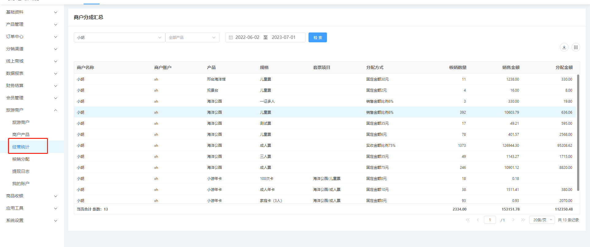The width and height of the screenshot is (590, 247).
Task: Open 我的账户 submenu item
Action: pyautogui.click(x=21, y=184)
